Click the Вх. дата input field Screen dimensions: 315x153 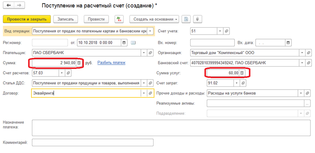click(x=271, y=43)
